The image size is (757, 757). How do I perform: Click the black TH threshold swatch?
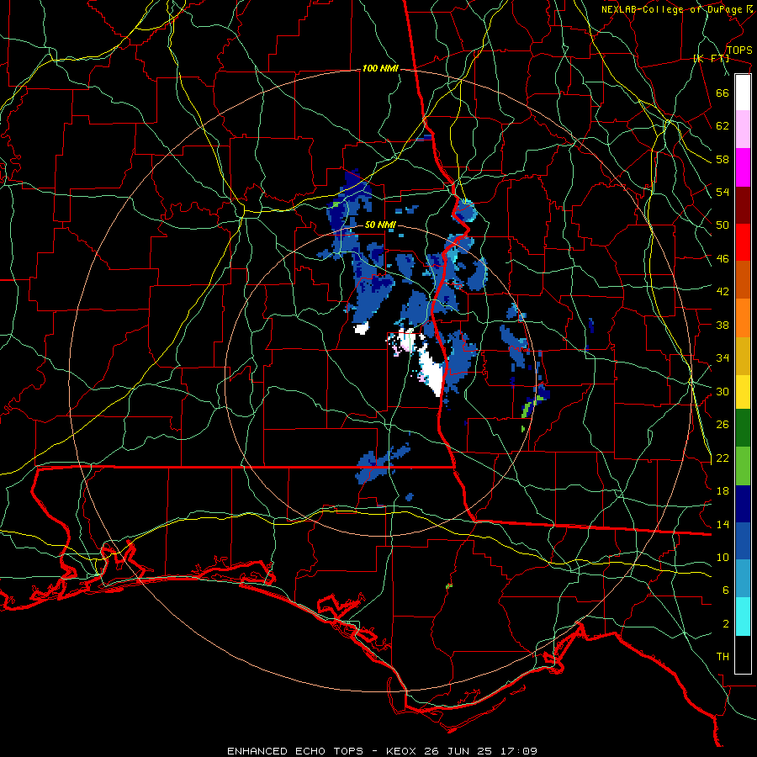(743, 654)
